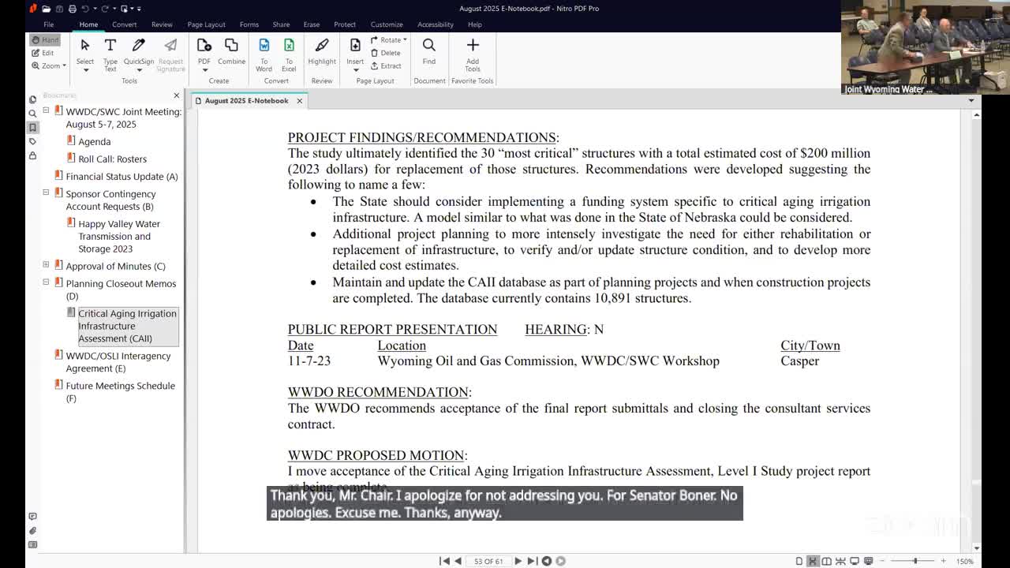
Task: Open the Zoom dropdown in ribbon
Action: 49,66
